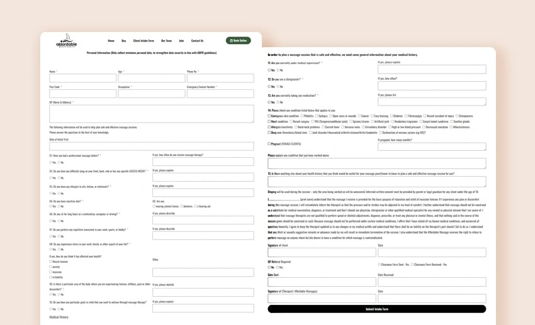The image size is (535, 325).
Task: Click the Other stress effect input field
Action: [x=203, y=272]
